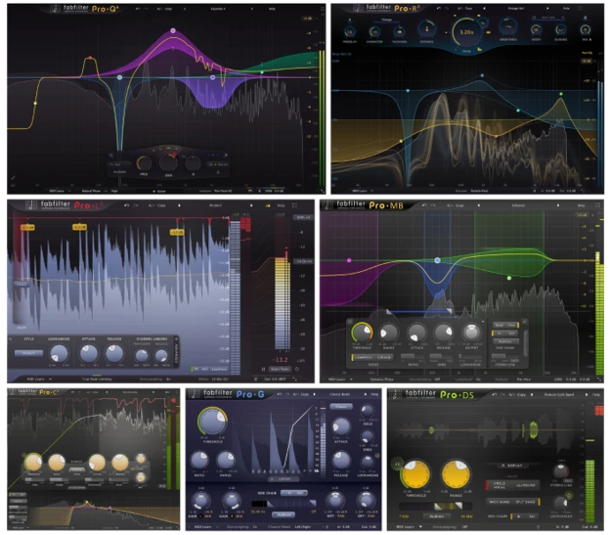This screenshot has height=535, width=611.
Task: Open Help menu in Pro-L
Action: coord(281,205)
